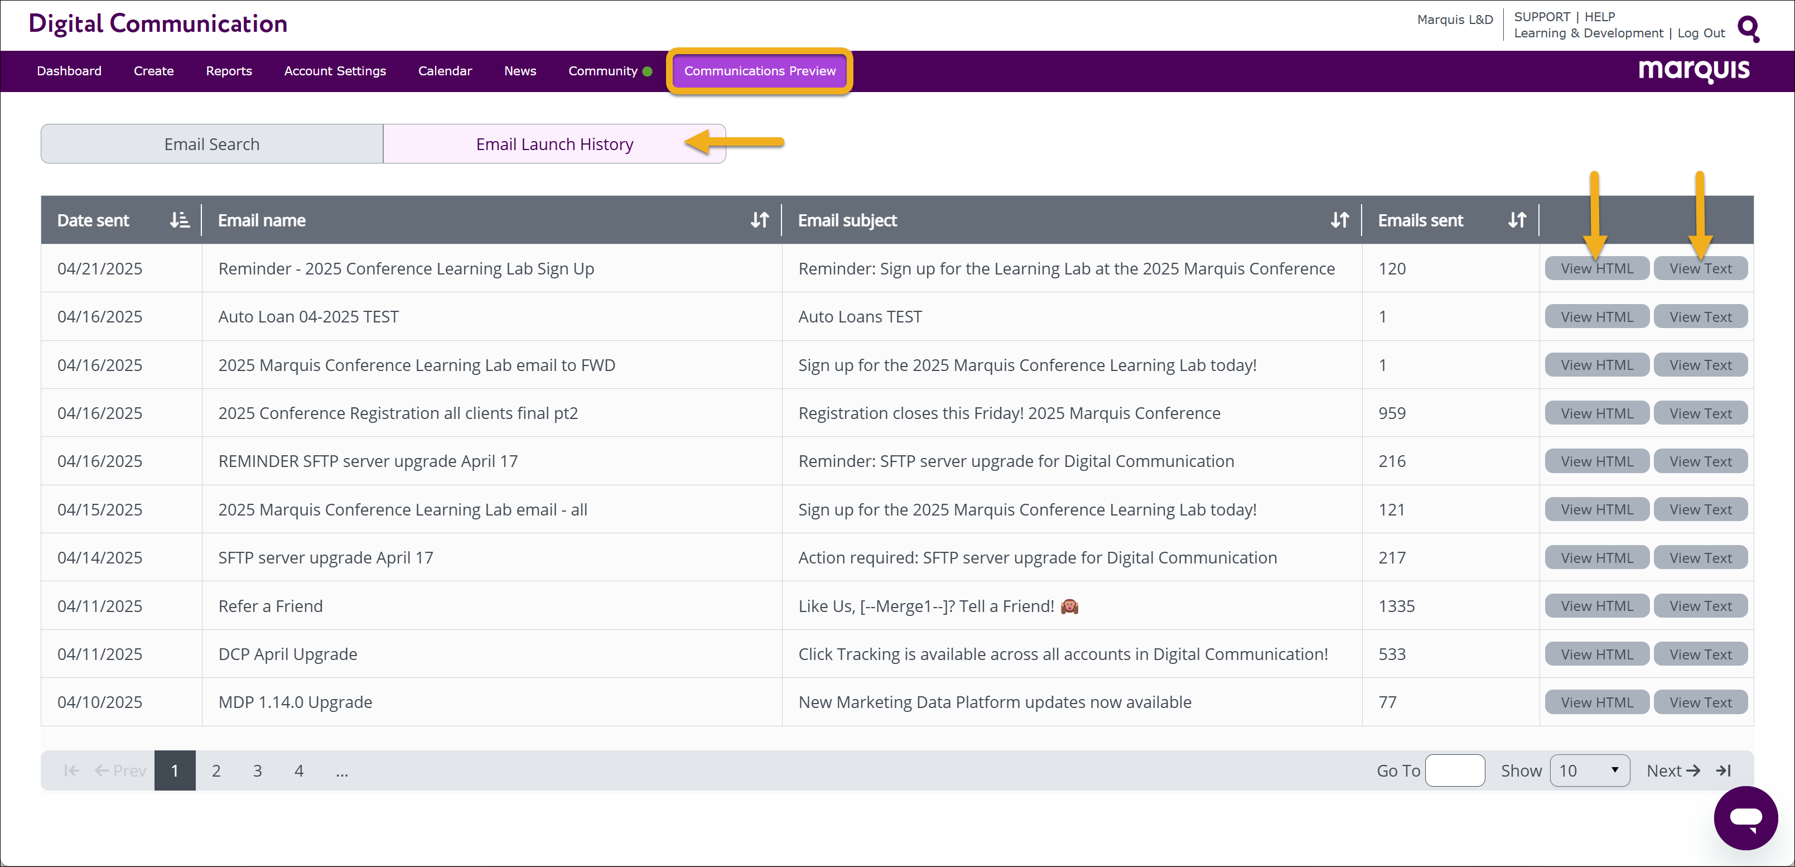
Task: Switch to Email Launch History tab
Action: (x=554, y=144)
